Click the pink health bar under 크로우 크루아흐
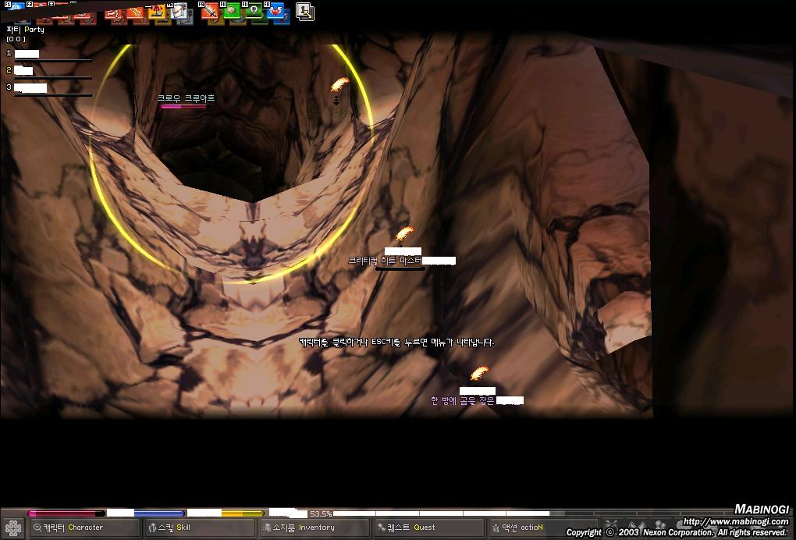Viewport: 796px width, 540px height. click(183, 107)
